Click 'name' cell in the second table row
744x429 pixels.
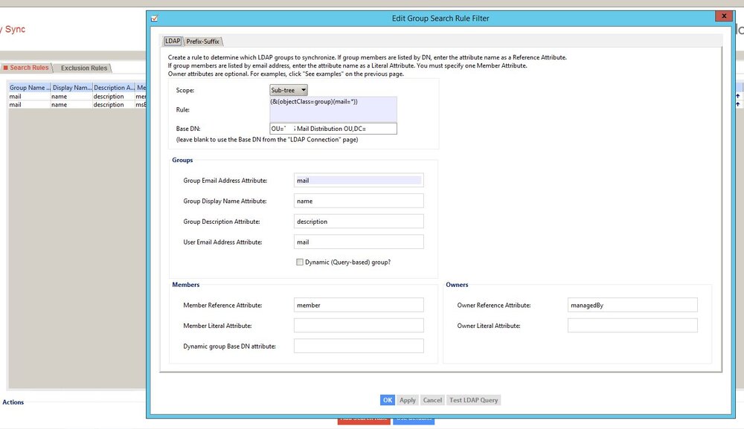pos(71,104)
